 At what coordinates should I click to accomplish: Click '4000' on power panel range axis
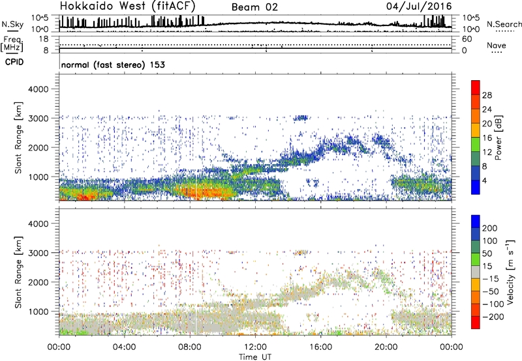click(x=38, y=89)
